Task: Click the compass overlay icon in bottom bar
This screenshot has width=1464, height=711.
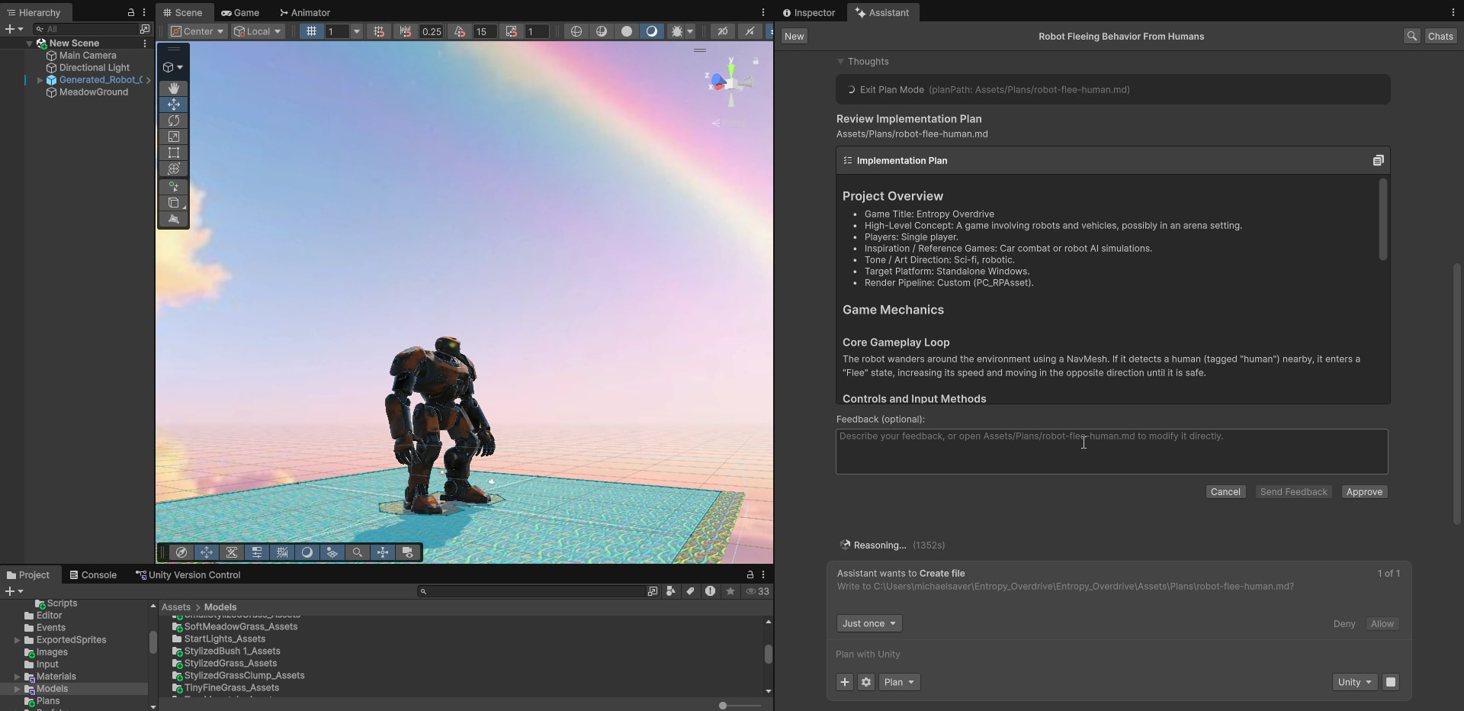Action: [x=181, y=552]
